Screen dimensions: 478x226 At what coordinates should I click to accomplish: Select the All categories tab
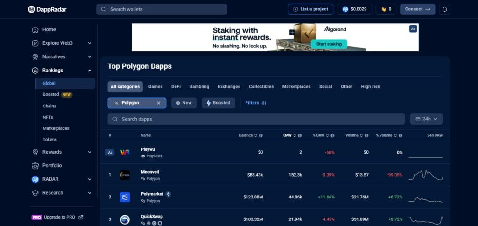click(x=125, y=87)
